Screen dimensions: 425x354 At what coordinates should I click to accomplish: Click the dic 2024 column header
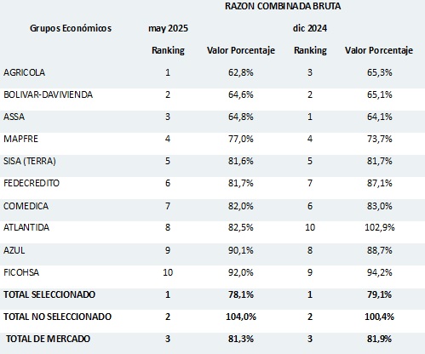(310, 28)
